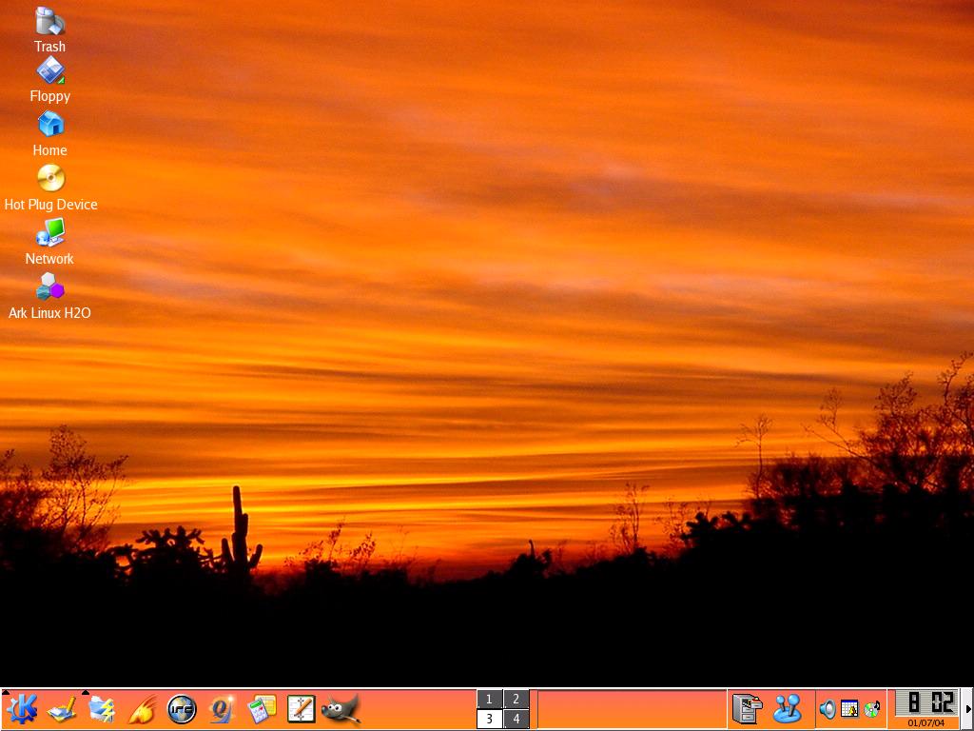Click the blue joystick panel icon
974x731 pixels.
coord(787,709)
